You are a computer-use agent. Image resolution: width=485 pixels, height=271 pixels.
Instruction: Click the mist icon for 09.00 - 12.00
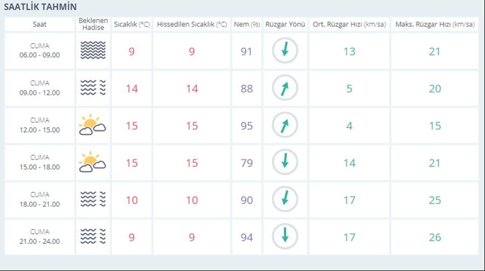pyautogui.click(x=93, y=88)
